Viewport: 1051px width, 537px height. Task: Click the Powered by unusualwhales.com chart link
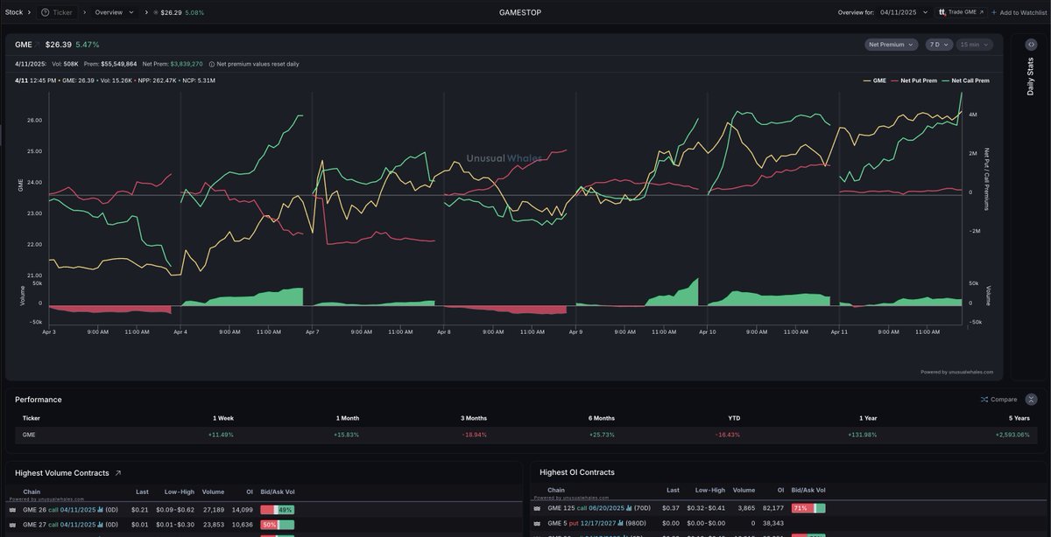tap(956, 372)
